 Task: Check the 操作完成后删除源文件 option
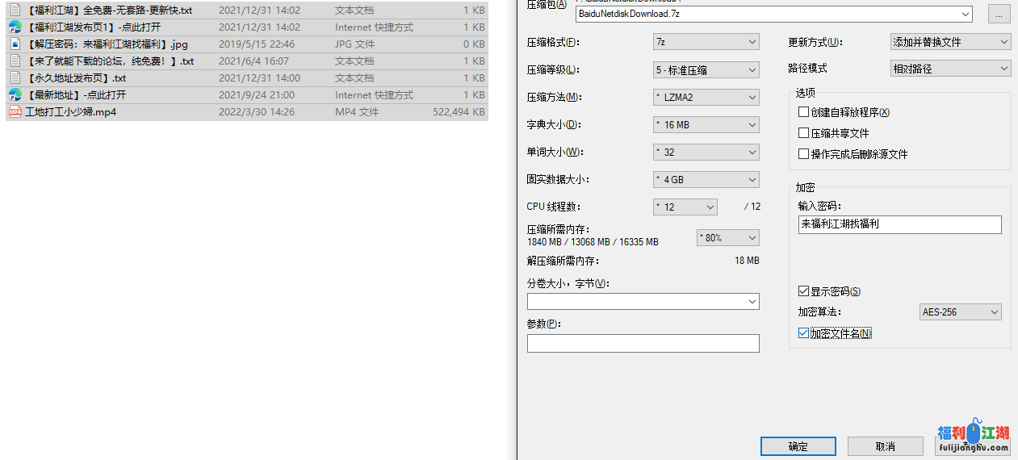click(803, 154)
